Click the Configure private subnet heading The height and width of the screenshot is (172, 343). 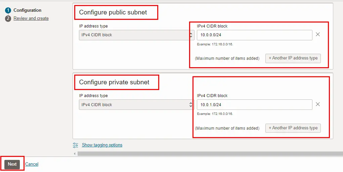tap(114, 82)
